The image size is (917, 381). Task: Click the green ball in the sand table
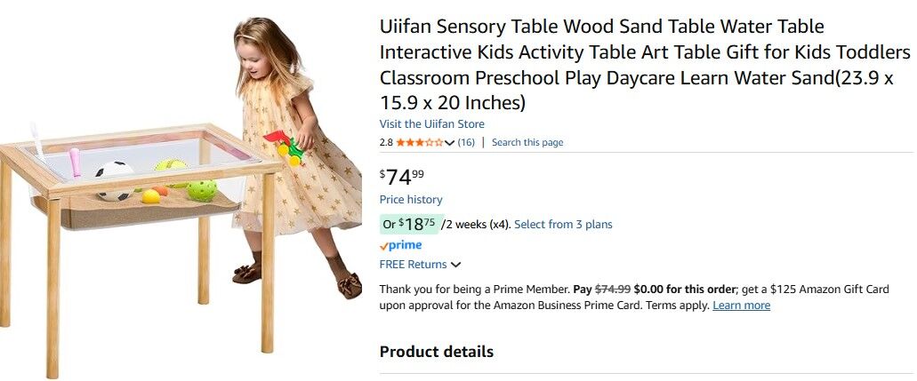pyautogui.click(x=202, y=189)
